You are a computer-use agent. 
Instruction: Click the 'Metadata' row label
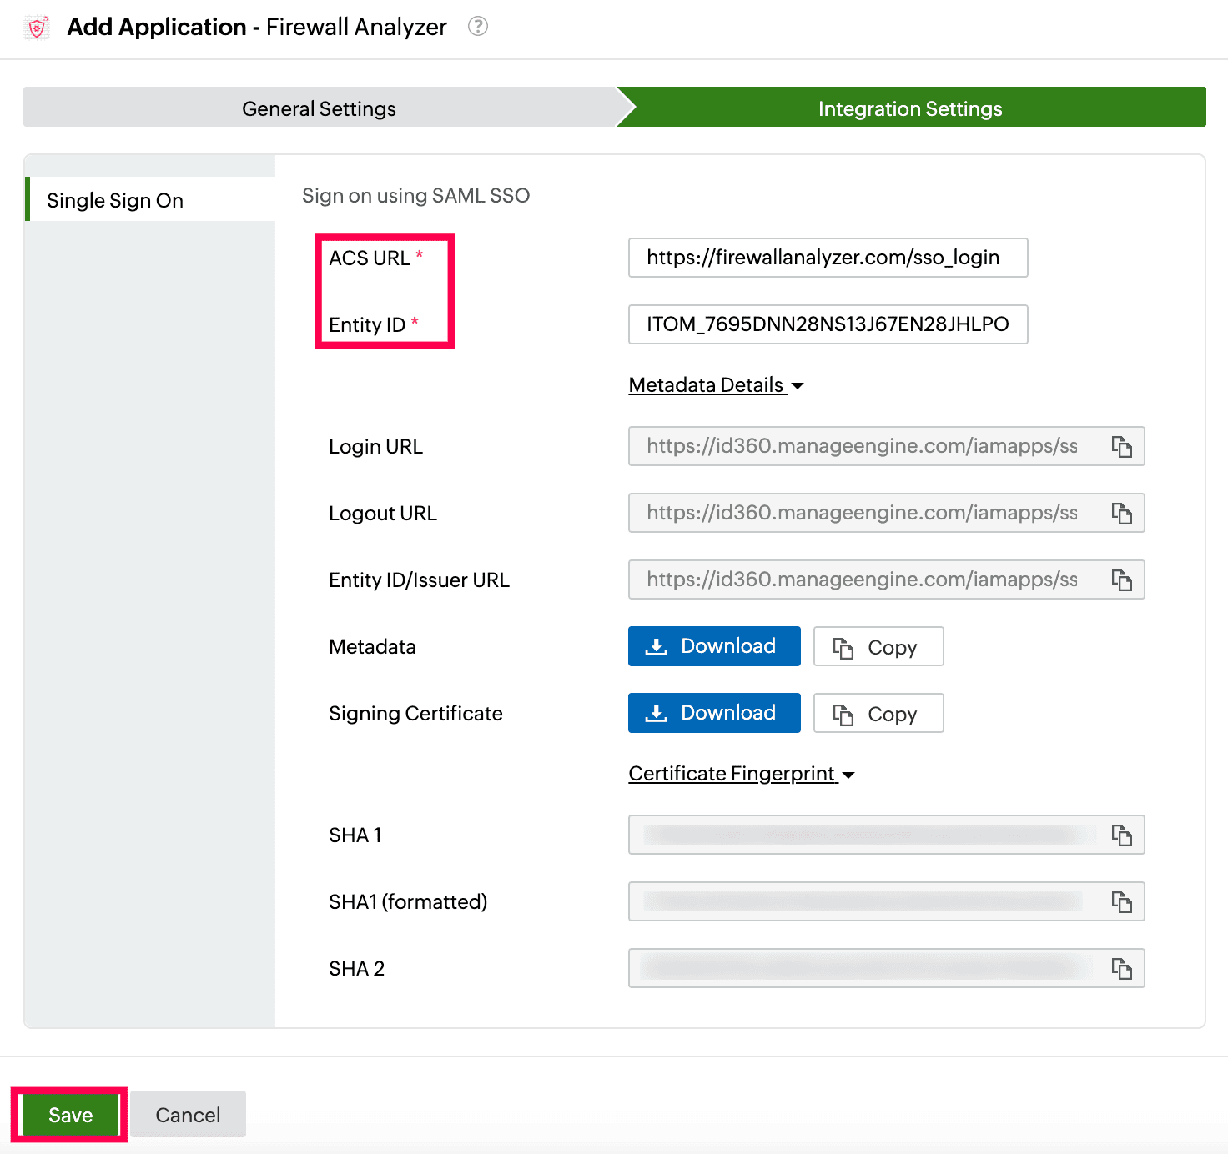click(x=372, y=647)
